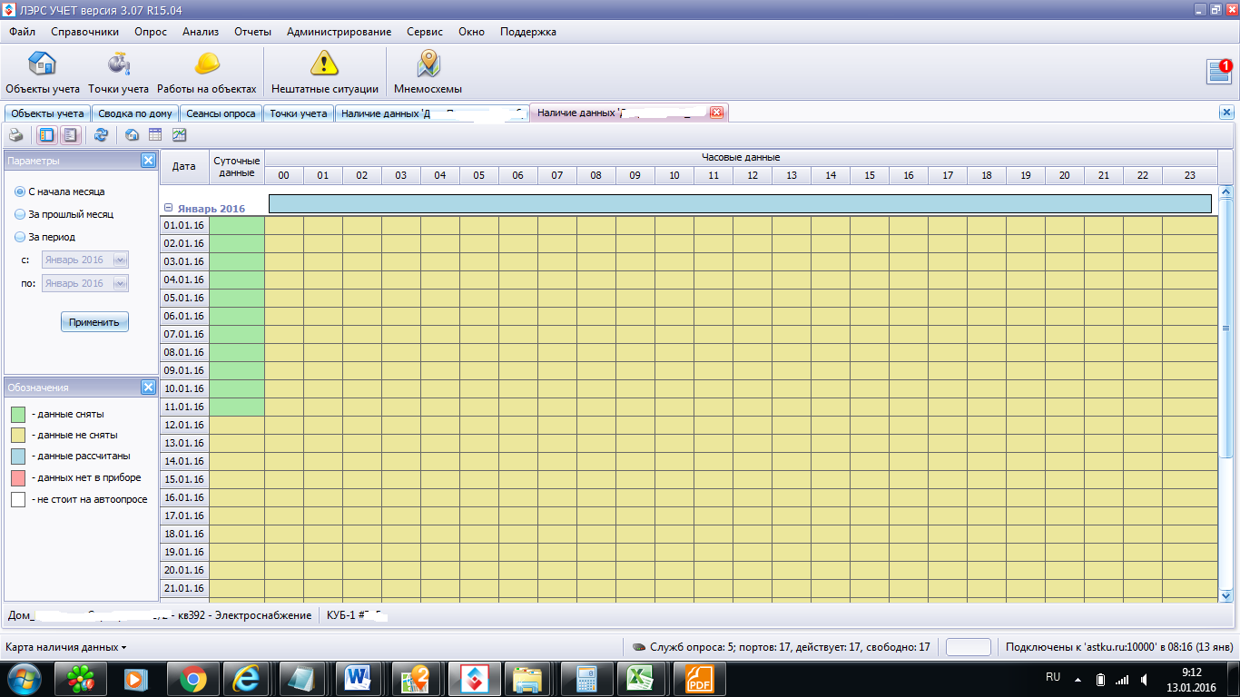Click the Применить button
The image size is (1240, 697).
click(94, 322)
